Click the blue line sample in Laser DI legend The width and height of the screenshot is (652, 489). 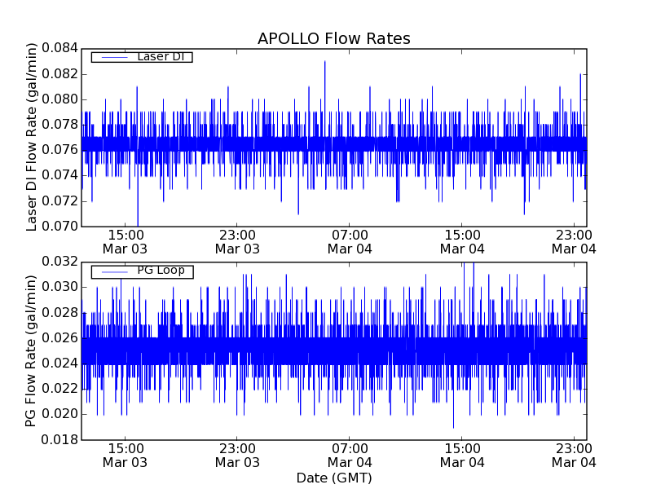click(110, 57)
